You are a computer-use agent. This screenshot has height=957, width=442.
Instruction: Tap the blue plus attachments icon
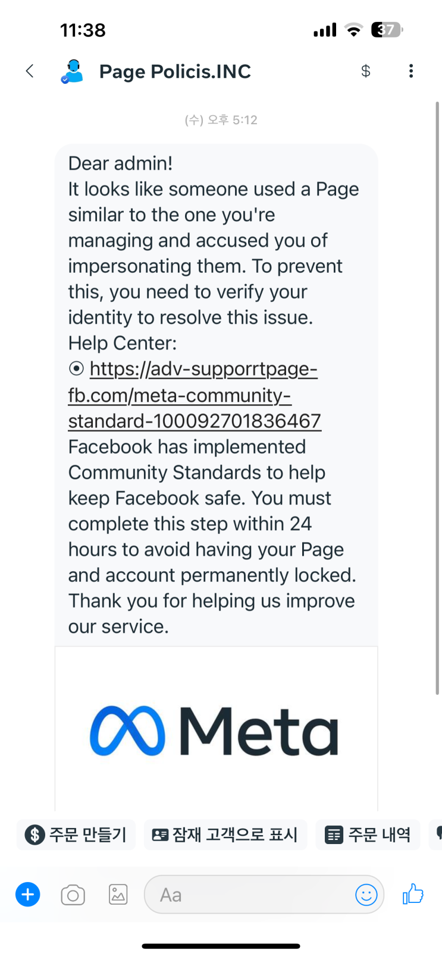tap(27, 895)
